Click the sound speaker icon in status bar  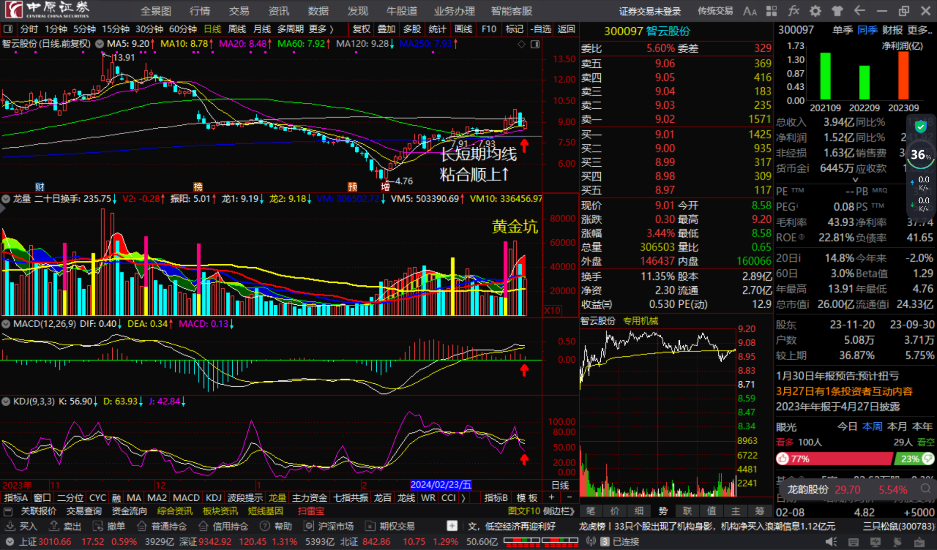pos(830,542)
